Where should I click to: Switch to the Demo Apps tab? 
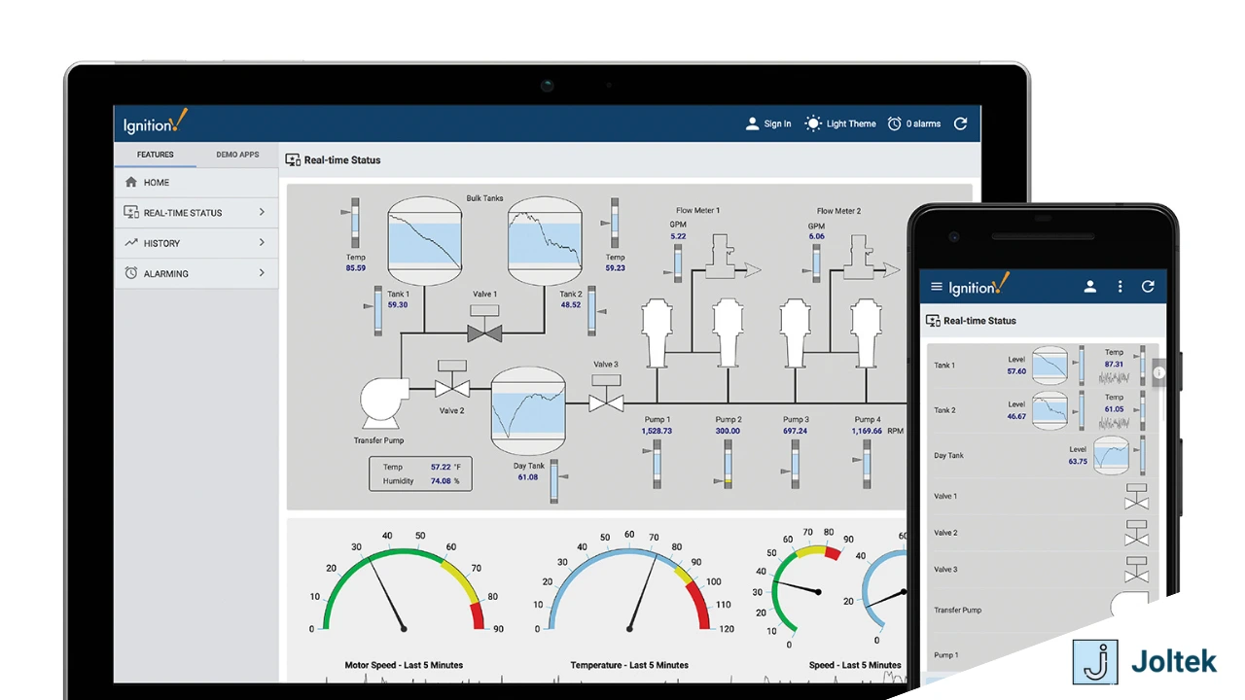pyautogui.click(x=237, y=155)
